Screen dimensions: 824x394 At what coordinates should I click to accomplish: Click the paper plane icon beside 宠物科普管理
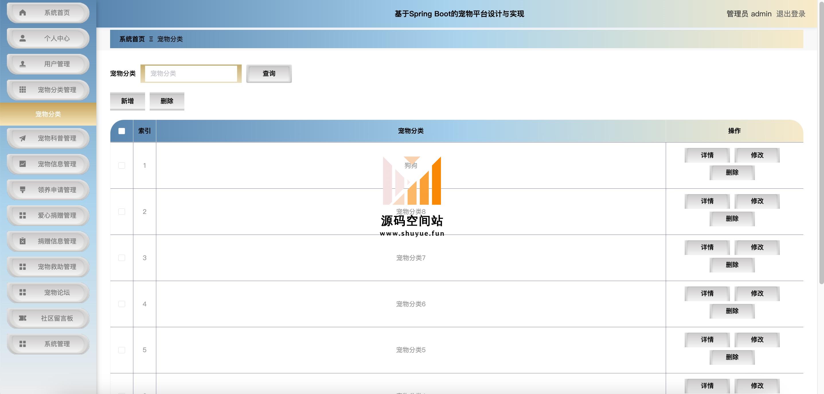[22, 138]
